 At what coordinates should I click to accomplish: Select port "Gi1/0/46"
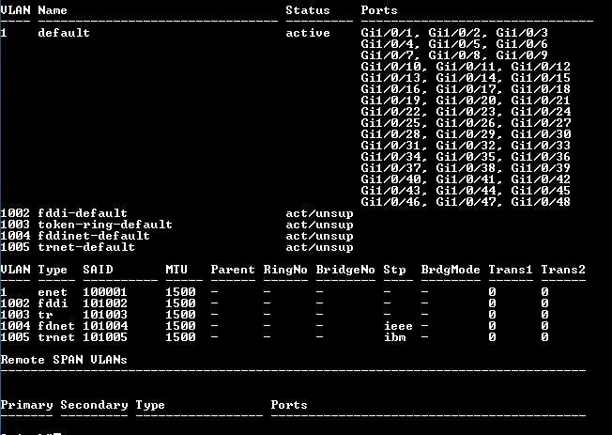pos(391,202)
